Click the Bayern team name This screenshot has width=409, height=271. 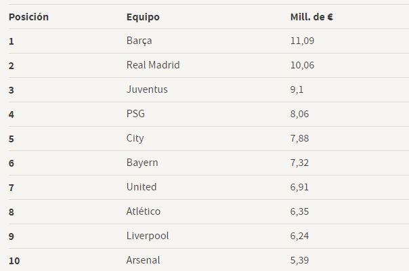142,163
